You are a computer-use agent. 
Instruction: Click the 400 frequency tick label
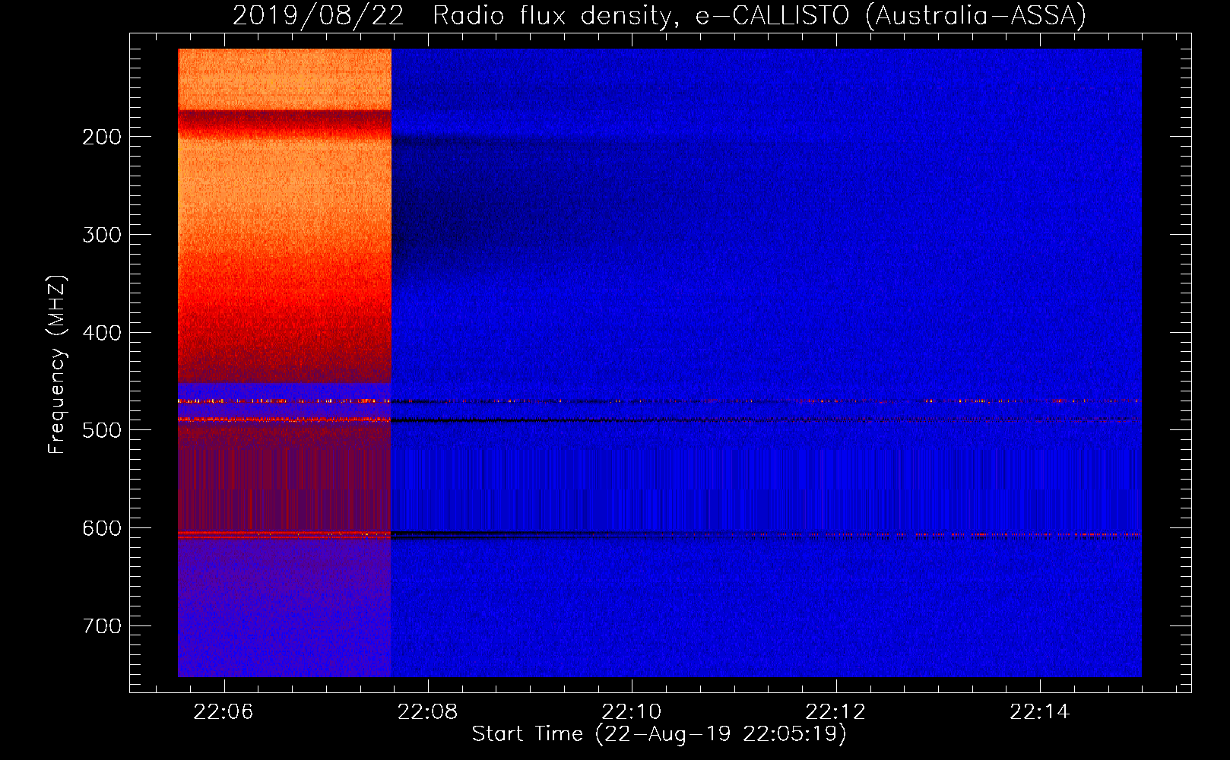pos(102,333)
